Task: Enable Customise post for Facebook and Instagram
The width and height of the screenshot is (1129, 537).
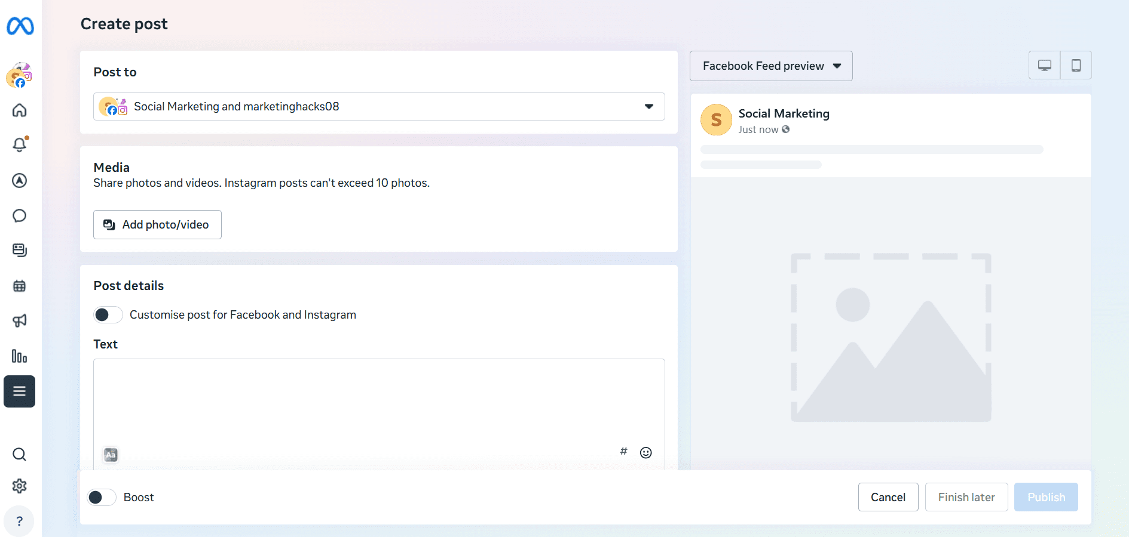Action: tap(108, 314)
